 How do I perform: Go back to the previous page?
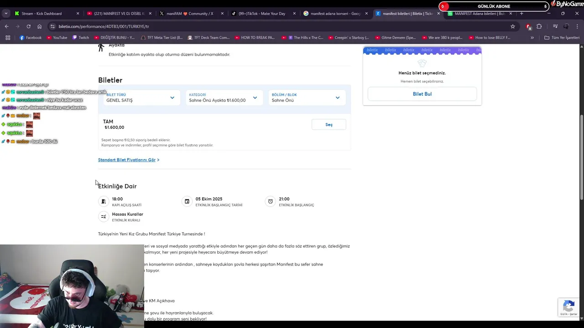coord(7,26)
